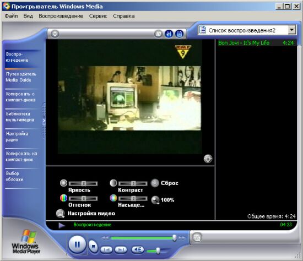
Task: Click the Оттенок hue slider
Action: (83, 198)
